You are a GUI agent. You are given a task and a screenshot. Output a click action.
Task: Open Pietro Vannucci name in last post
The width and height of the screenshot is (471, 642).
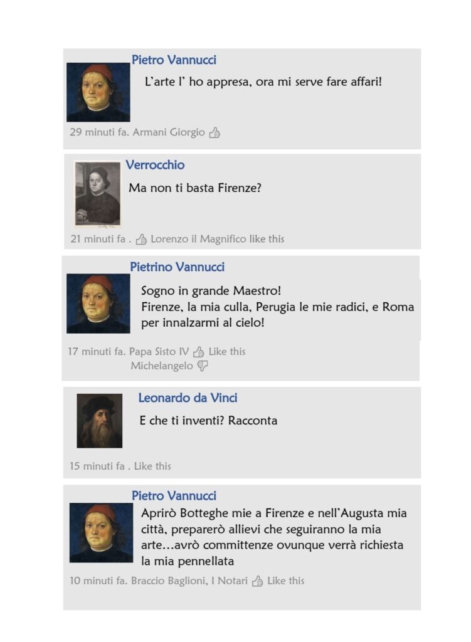174,495
